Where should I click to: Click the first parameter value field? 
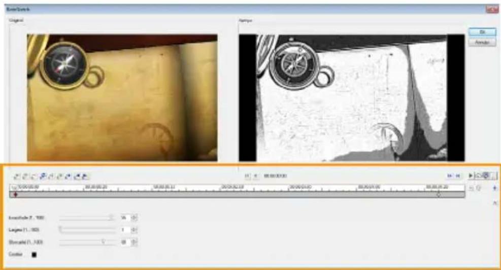point(125,218)
